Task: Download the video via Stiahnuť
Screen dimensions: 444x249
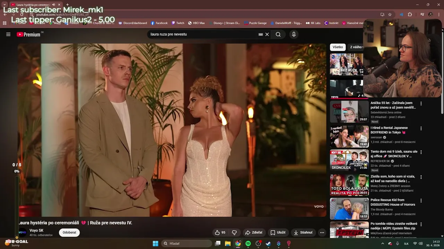Action: click(303, 232)
